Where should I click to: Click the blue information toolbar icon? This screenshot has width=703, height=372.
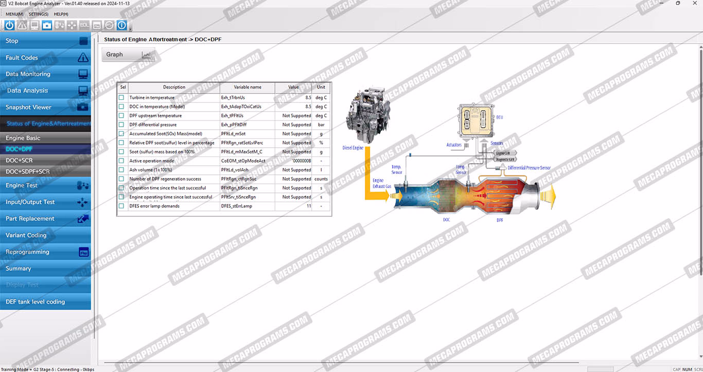(x=121, y=25)
